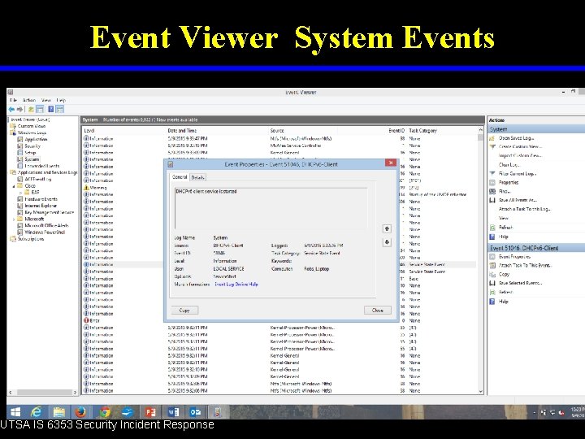
Task: Sort events by Level column header
Action: click(89, 131)
